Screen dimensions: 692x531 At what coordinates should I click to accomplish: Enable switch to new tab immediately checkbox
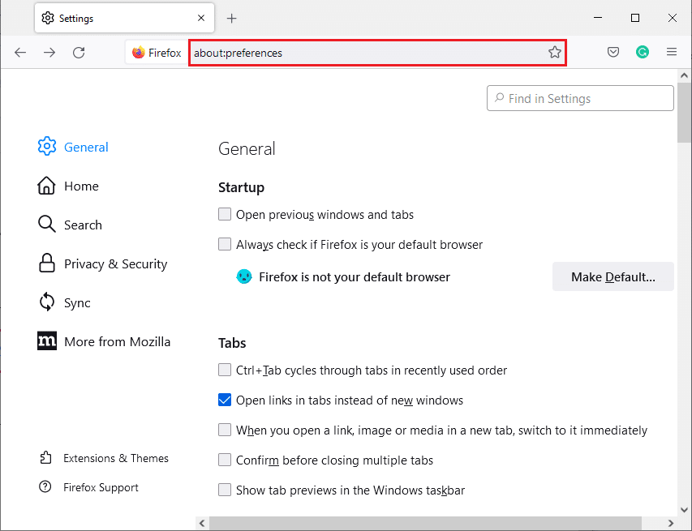click(x=225, y=430)
